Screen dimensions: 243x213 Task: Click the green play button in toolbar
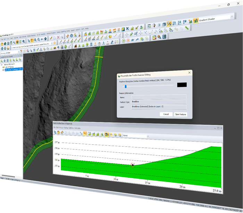pos(123,41)
